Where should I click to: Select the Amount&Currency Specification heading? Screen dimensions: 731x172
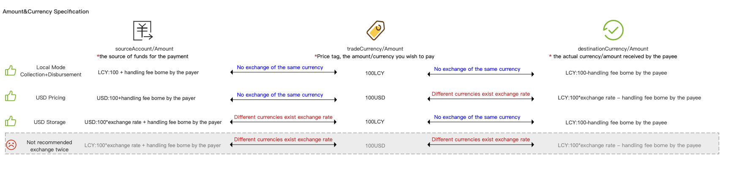pos(46,11)
